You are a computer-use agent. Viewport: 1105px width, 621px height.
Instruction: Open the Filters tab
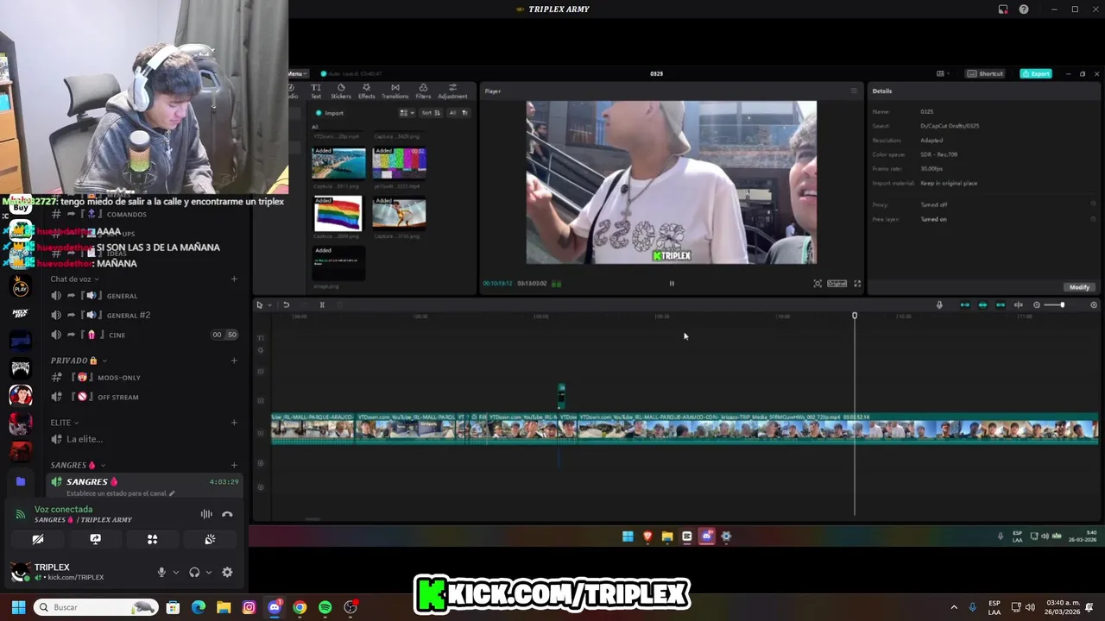pyautogui.click(x=423, y=91)
